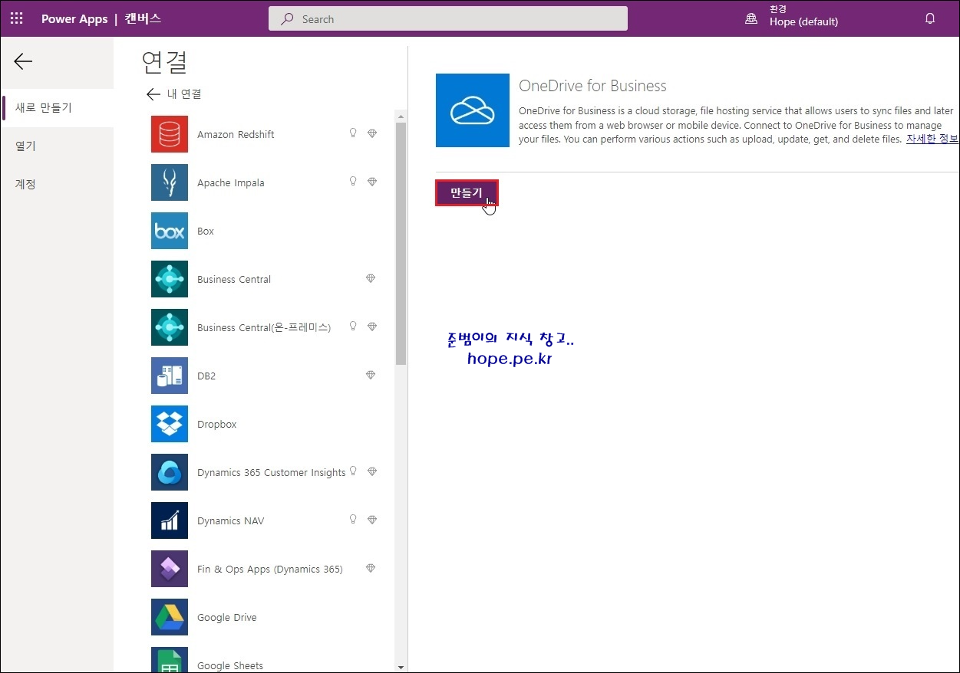The width and height of the screenshot is (960, 673).
Task: Click the Business Central(온-프레미스) icon
Action: pyautogui.click(x=170, y=327)
